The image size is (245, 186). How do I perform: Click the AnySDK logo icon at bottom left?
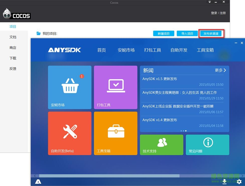tap(38, 182)
